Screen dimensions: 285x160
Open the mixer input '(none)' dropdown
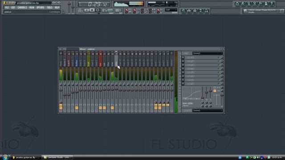coord(208,53)
